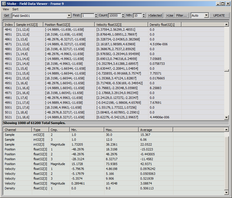Click up arrow of statistics table scrollbar
Screen dimensions: 232x198
point(226,130)
